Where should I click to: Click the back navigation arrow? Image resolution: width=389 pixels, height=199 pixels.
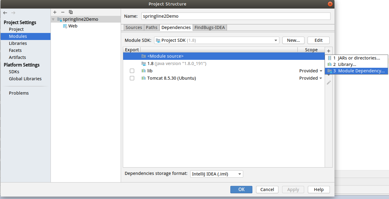coord(5,13)
